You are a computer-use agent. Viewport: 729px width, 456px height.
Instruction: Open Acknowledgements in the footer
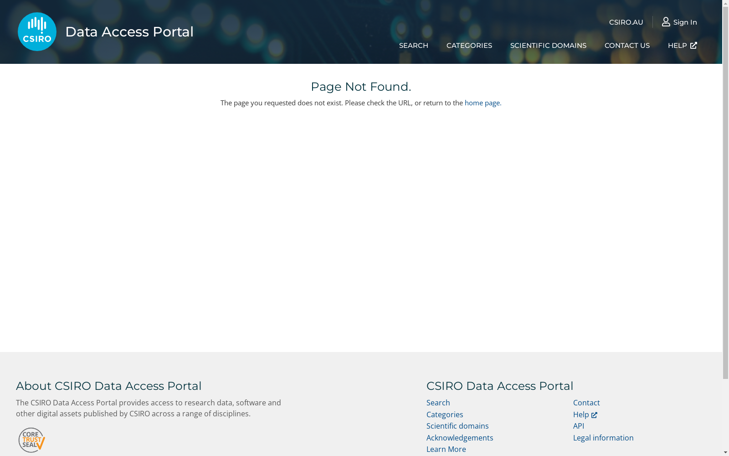460,437
